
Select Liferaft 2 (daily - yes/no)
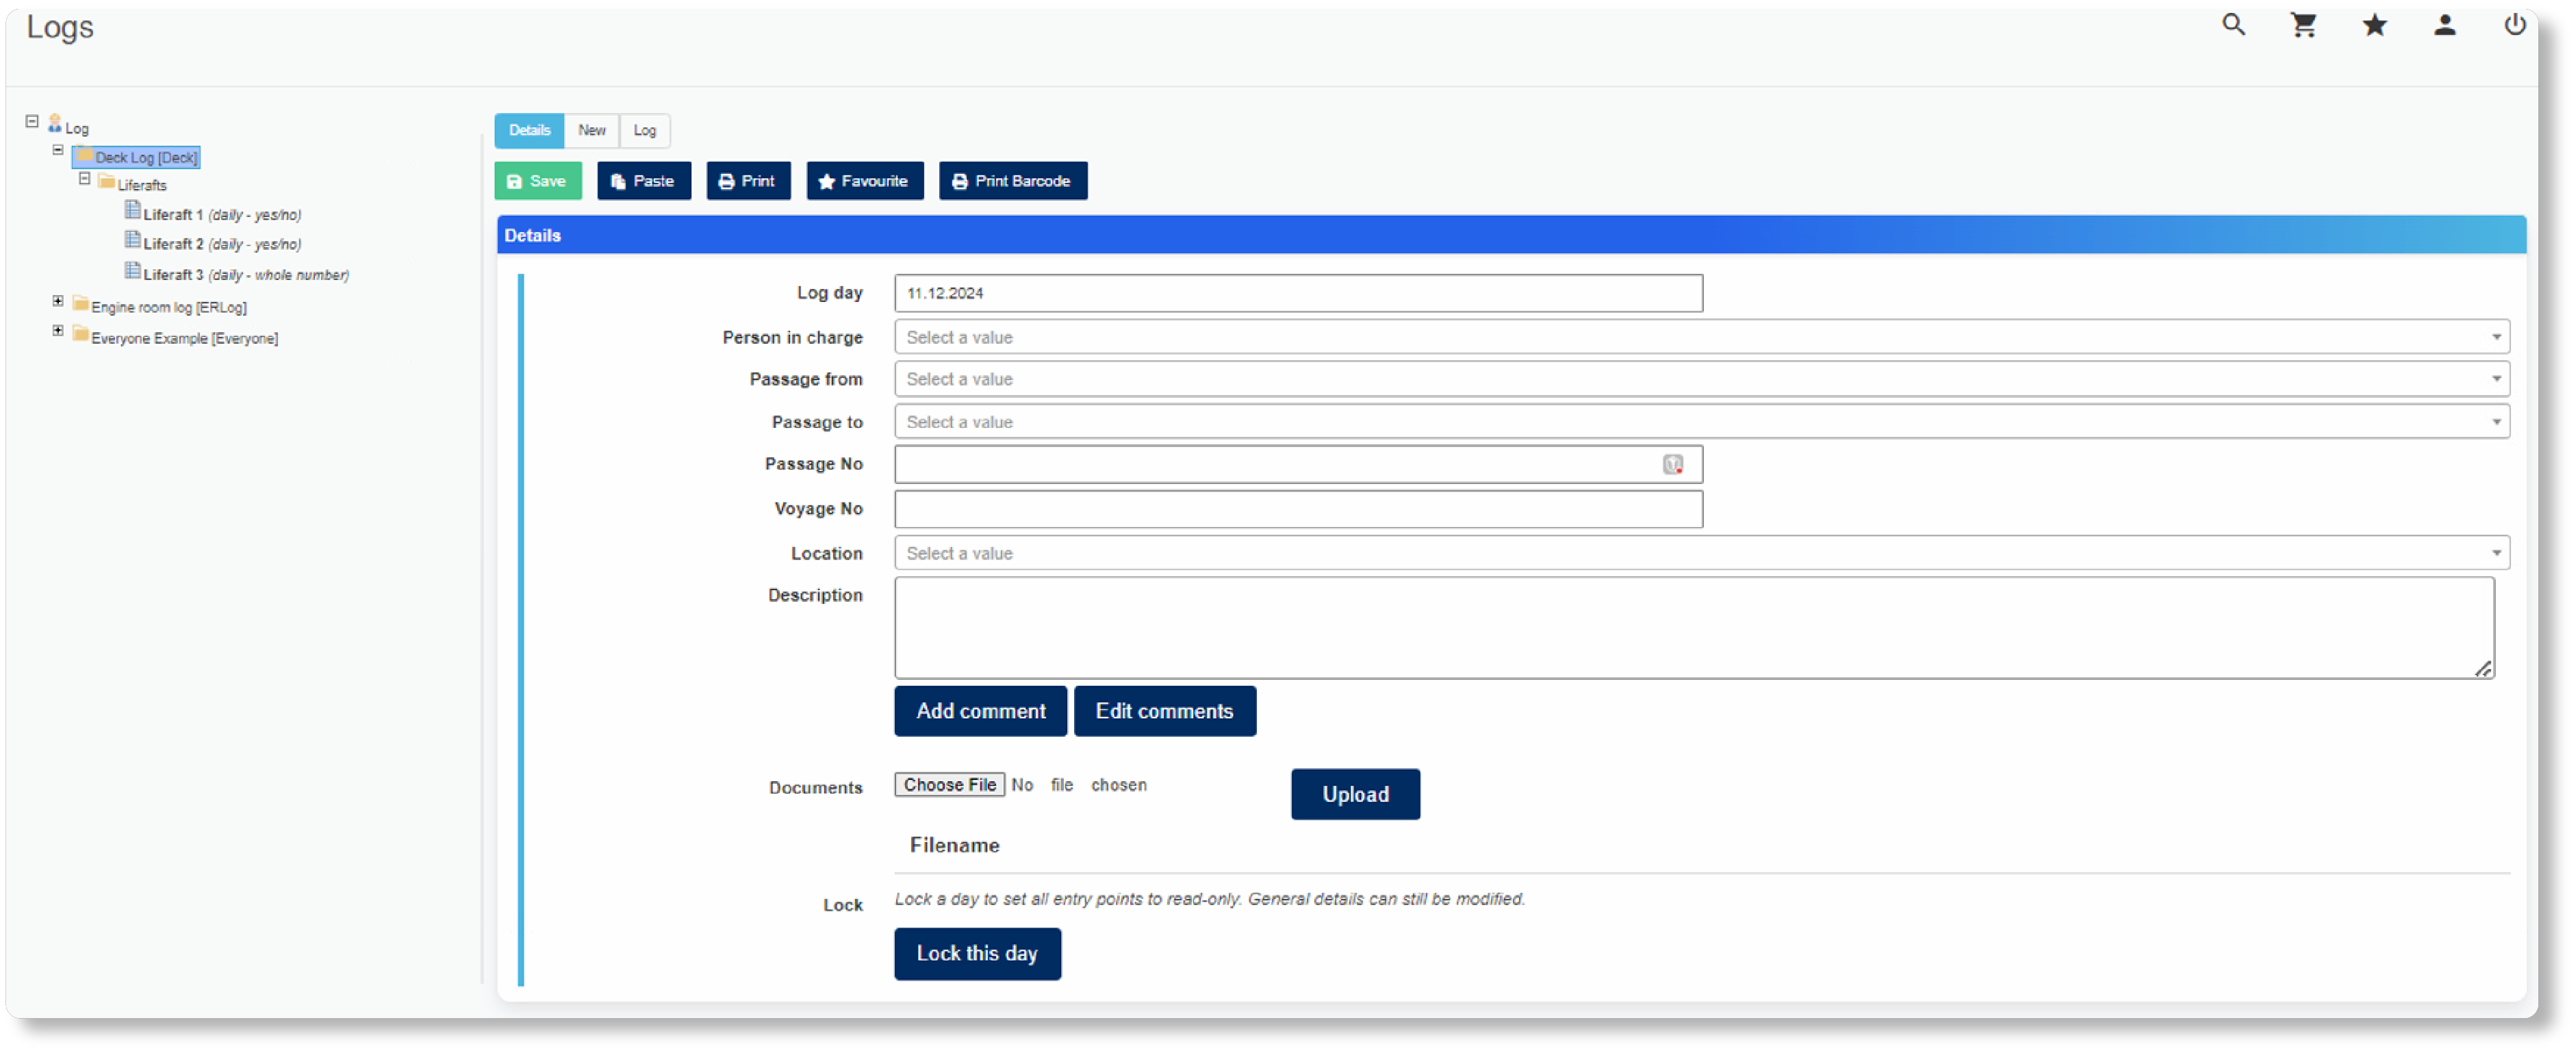tap(222, 245)
